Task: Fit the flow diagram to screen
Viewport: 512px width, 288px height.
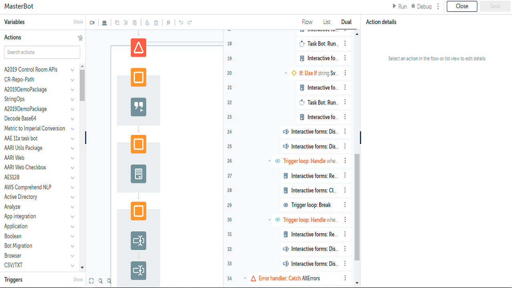Action: coord(91,281)
